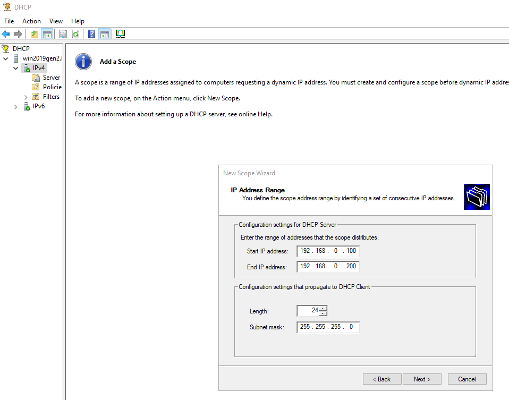The width and height of the screenshot is (509, 400).
Task: Click 'To add a new scope' instruction line
Action: [x=157, y=98]
